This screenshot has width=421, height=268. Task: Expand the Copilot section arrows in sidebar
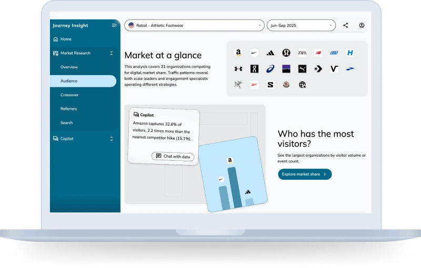click(x=112, y=139)
